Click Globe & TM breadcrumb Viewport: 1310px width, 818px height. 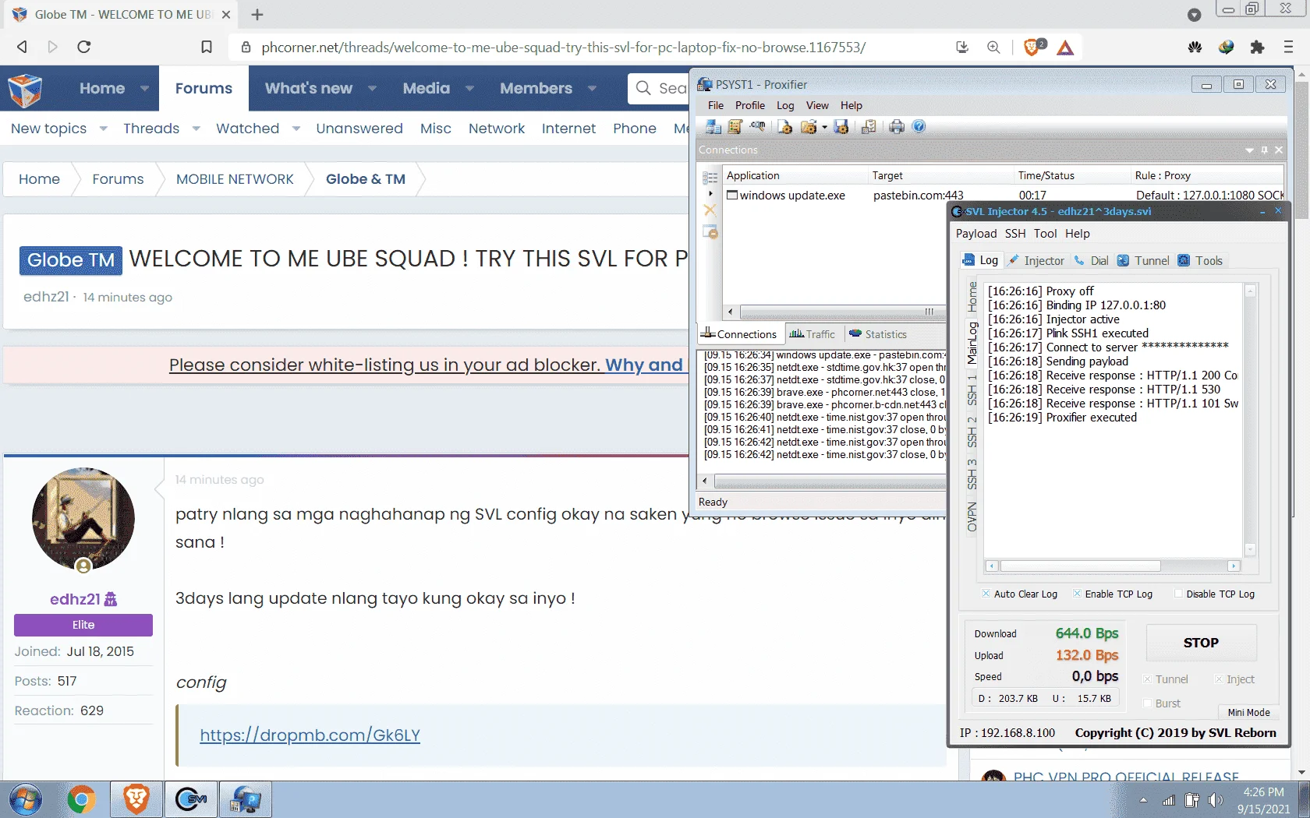click(366, 179)
